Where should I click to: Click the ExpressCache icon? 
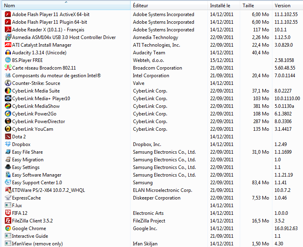(8, 198)
